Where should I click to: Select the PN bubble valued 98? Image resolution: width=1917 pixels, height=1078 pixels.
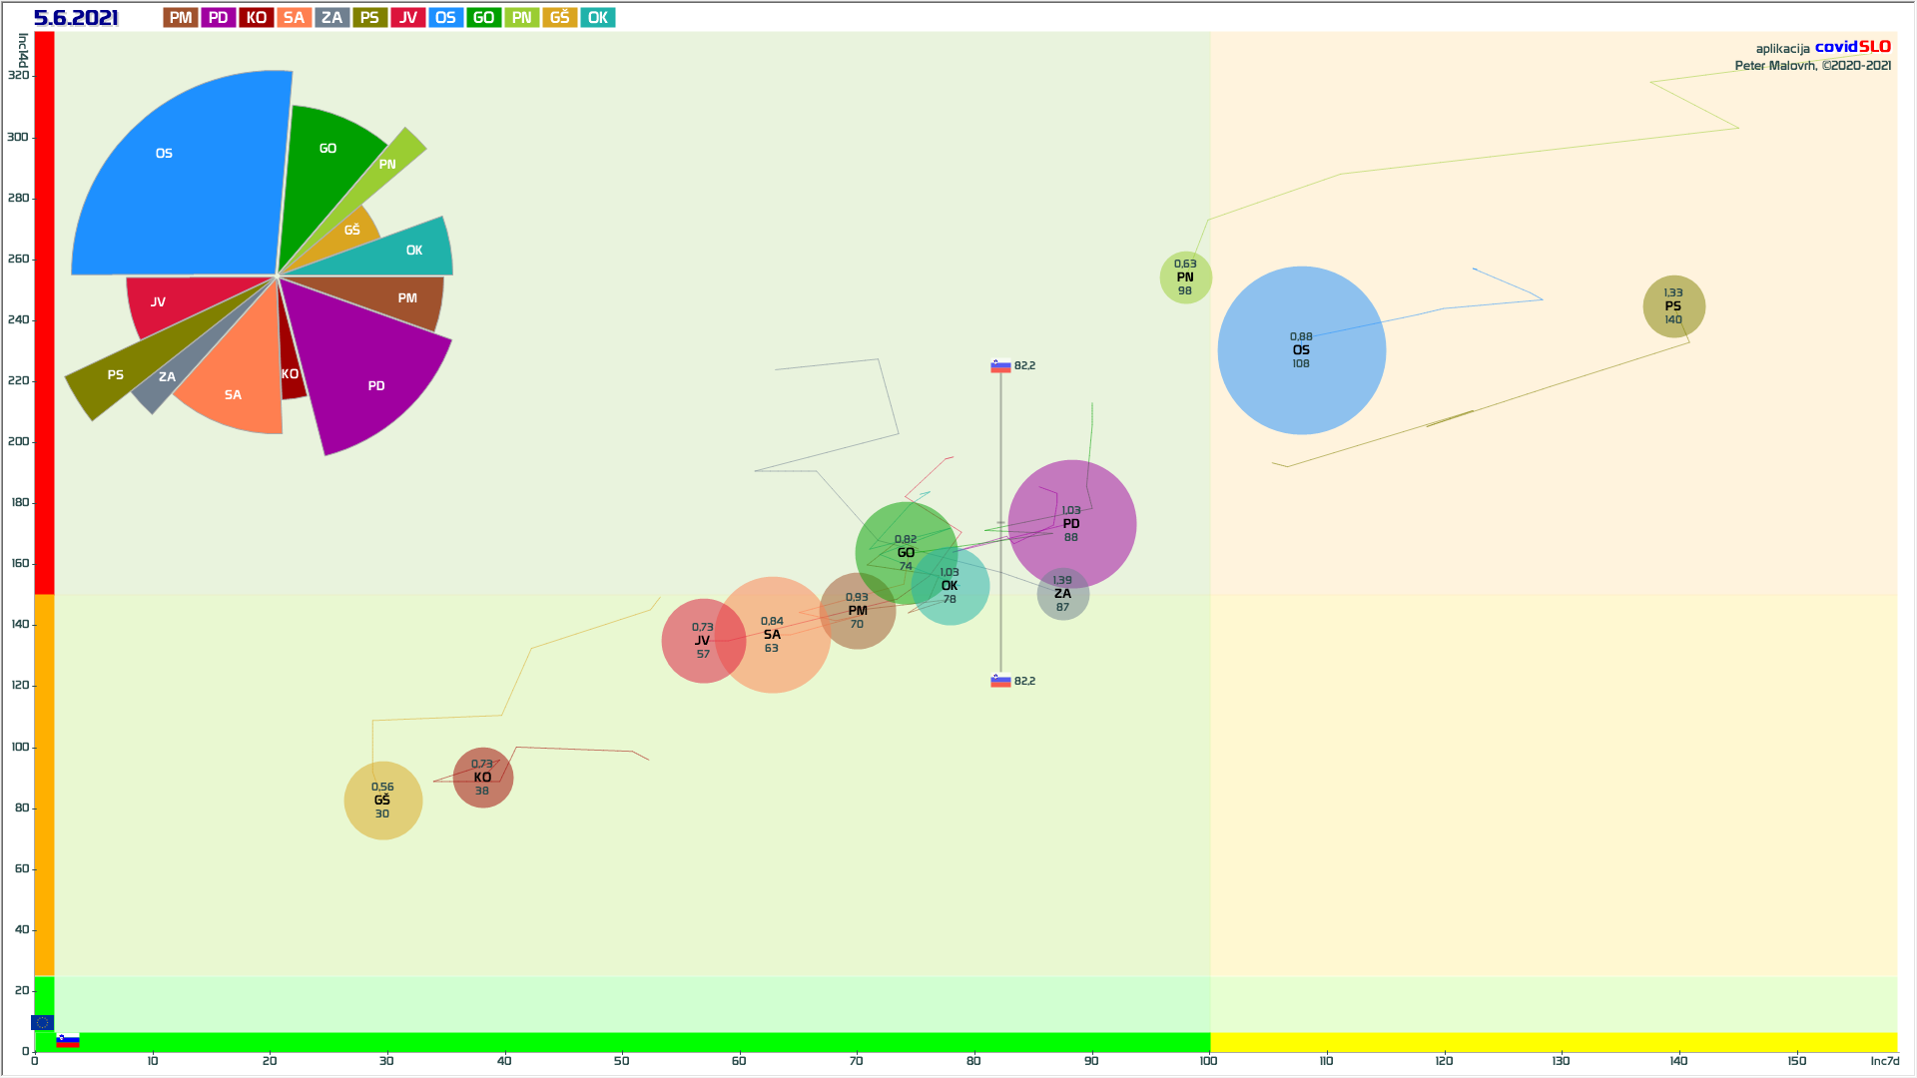point(1185,277)
